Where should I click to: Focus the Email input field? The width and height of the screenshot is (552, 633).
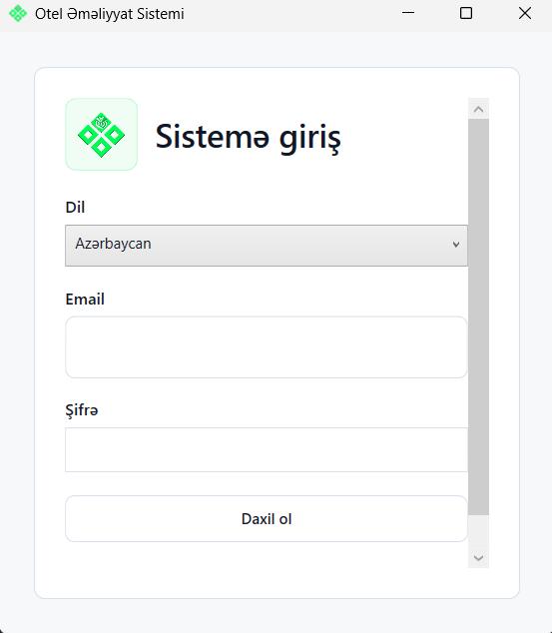(x=267, y=347)
